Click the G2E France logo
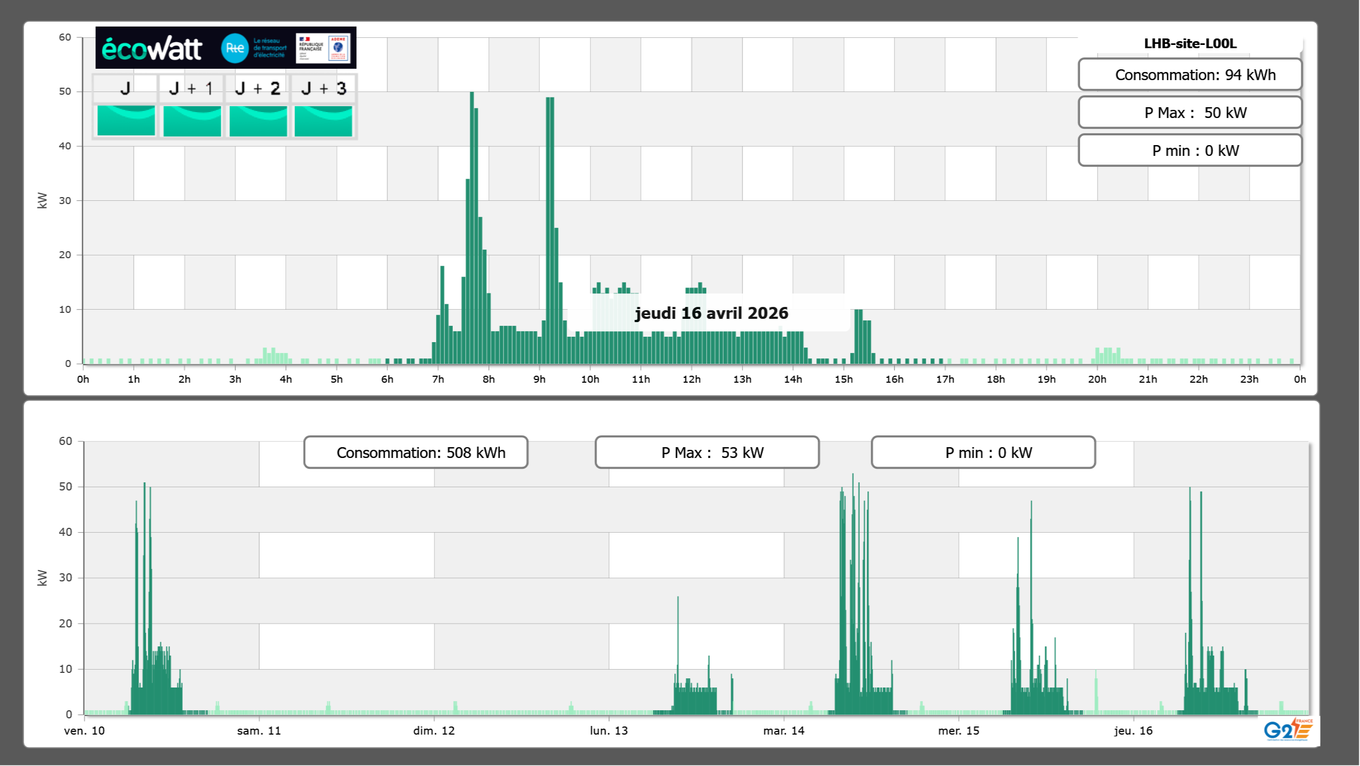Image resolution: width=1360 pixels, height=766 pixels. pyautogui.click(x=1287, y=730)
